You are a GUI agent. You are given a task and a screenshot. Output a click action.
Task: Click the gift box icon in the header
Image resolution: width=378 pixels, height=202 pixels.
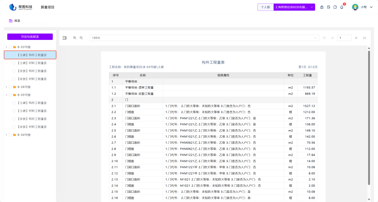(x=322, y=7)
